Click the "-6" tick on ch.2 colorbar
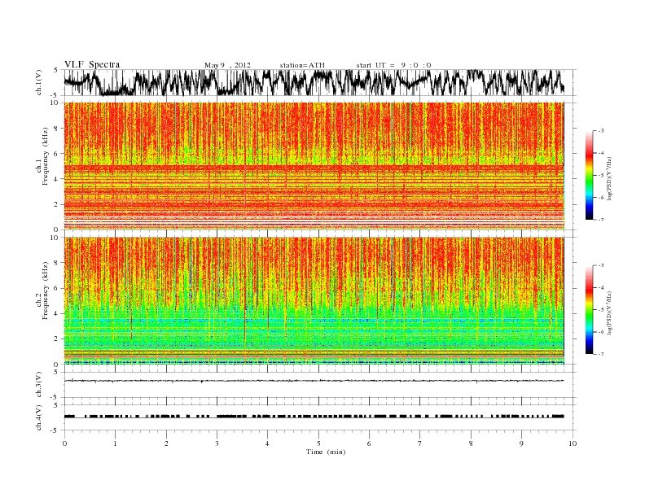Viewport: 645px width, 498px height. point(601,332)
